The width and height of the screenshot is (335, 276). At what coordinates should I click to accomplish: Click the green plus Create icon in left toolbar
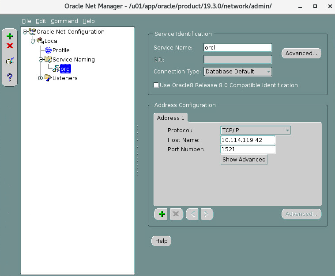pos(10,36)
